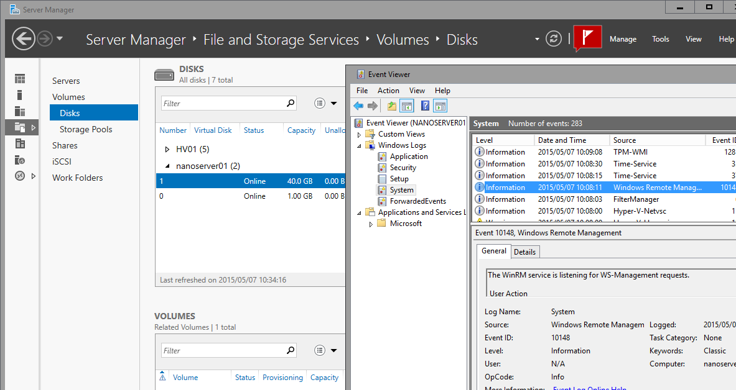Screen dimensions: 736x390
Task: Click the Help question mark toolbar icon
Action: point(425,106)
